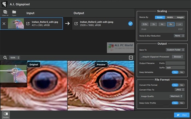Viewport: 191px width, 119px height.
Task: Click the "2526 x 1680, sRGB" output dimensions text
Action: point(90,25)
